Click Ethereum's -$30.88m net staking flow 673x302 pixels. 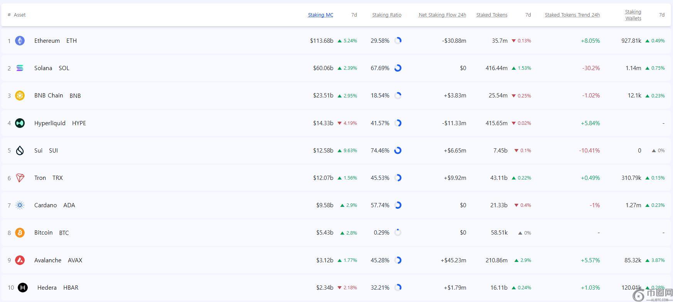(x=454, y=41)
